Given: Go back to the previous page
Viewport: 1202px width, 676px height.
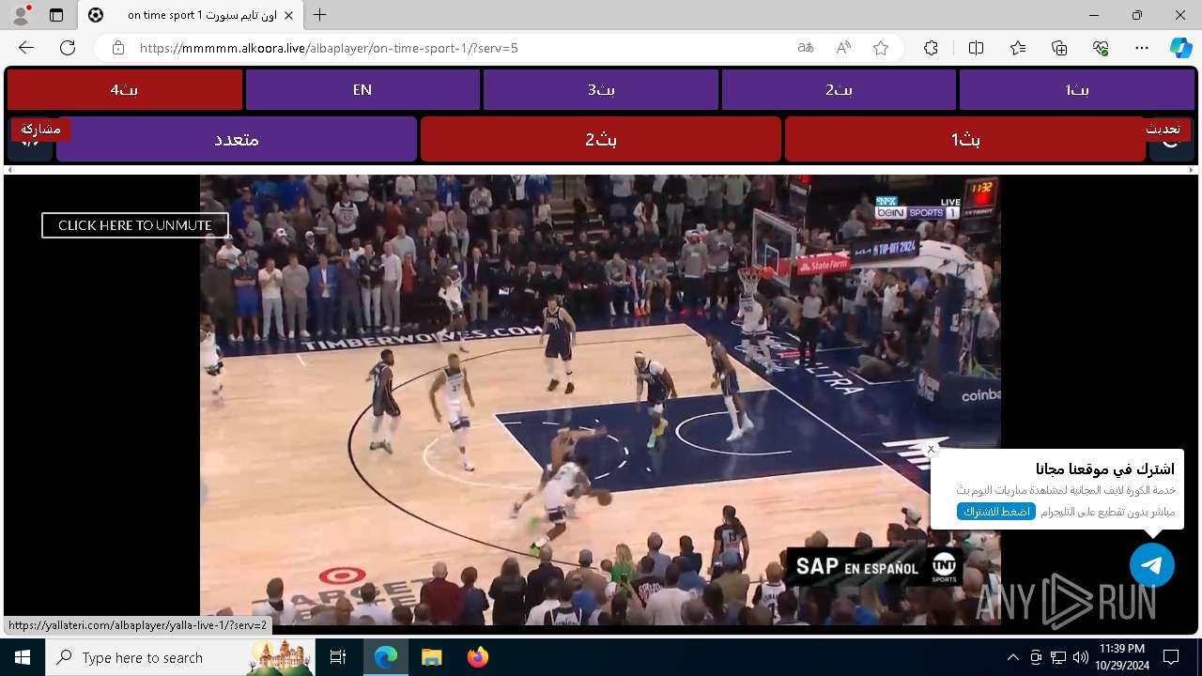Looking at the screenshot, I should point(26,48).
